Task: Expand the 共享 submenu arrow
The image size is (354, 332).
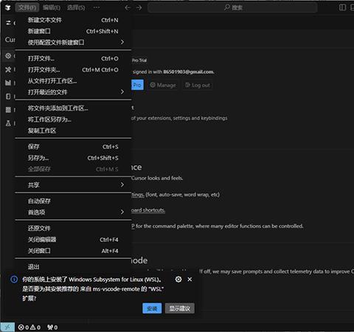Action: pyautogui.click(x=122, y=184)
